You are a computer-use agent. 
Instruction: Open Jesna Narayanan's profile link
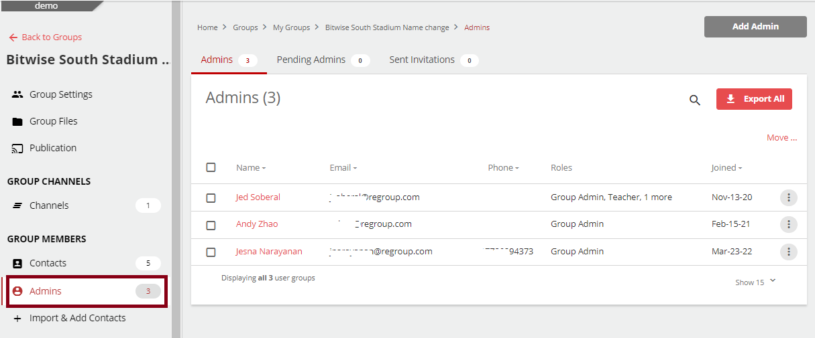(269, 252)
